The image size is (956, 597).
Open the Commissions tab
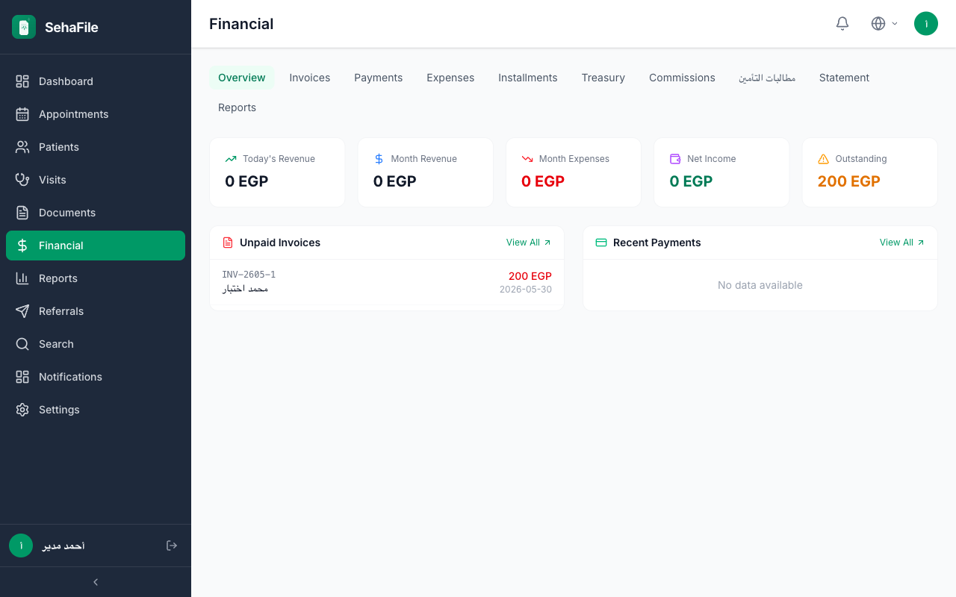click(x=682, y=78)
